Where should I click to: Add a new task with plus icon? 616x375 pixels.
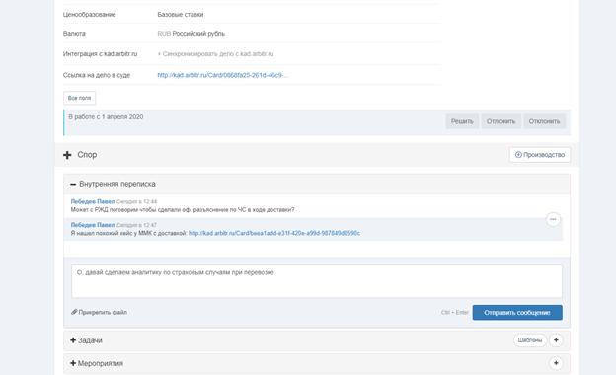click(556, 340)
